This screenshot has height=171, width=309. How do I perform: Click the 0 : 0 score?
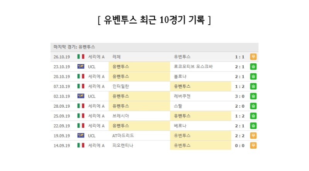[x=239, y=146]
